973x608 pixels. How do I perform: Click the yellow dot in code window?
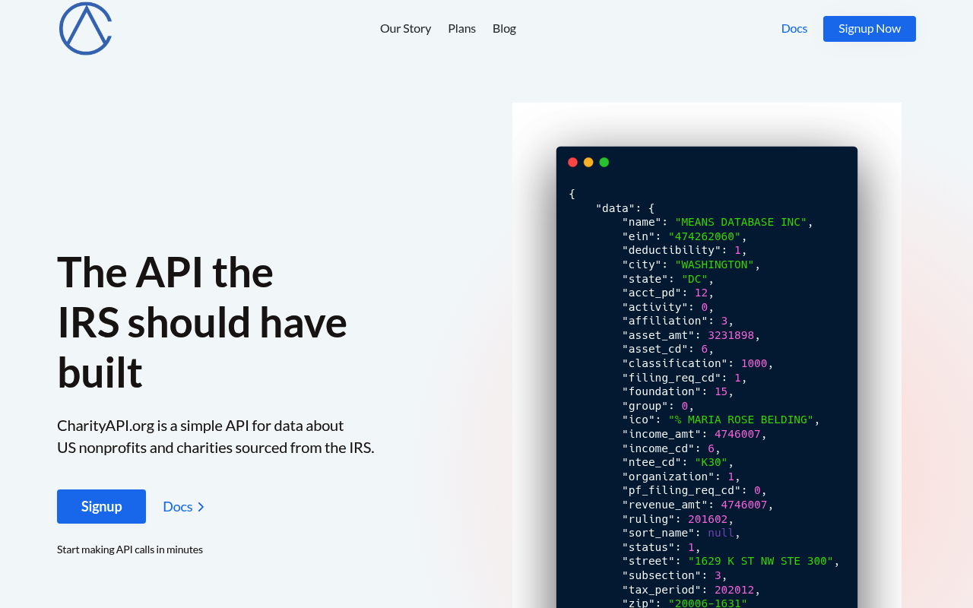(x=588, y=162)
